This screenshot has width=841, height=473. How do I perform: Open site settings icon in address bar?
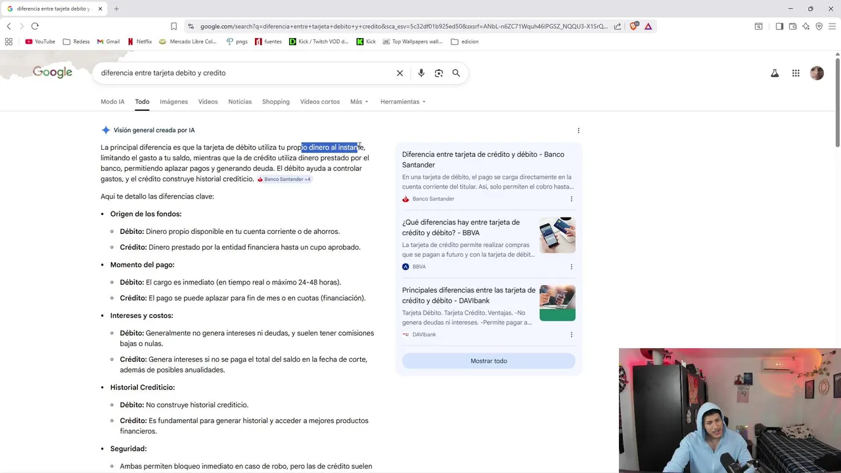[191, 26]
